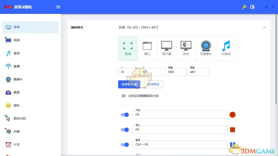The height and width of the screenshot is (156, 278).
Task: Turn off the Stop (停止) hotkey toggle
Action: (x=125, y=130)
